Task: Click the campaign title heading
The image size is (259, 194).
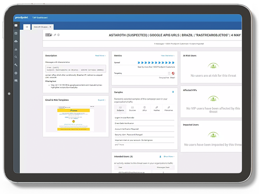Action: click(x=175, y=35)
